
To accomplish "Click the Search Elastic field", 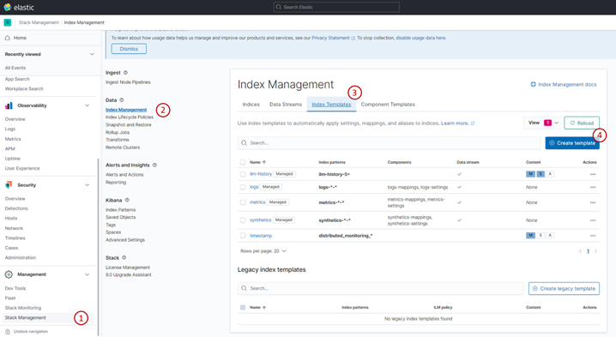I will pos(336,7).
